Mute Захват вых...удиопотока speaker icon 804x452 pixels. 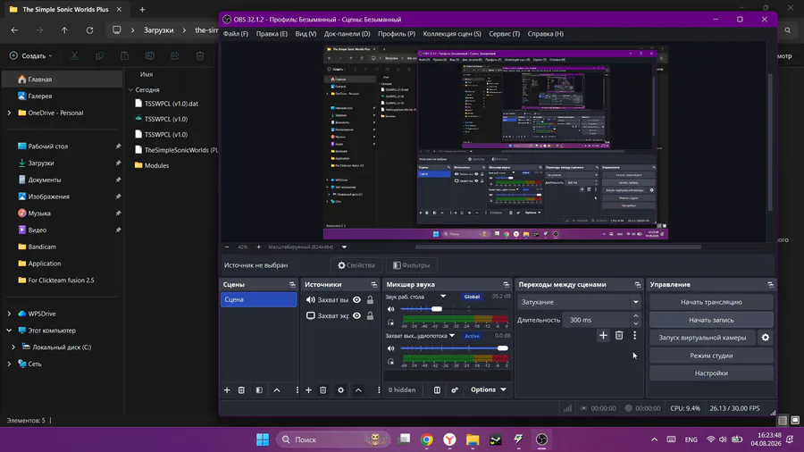coord(390,348)
